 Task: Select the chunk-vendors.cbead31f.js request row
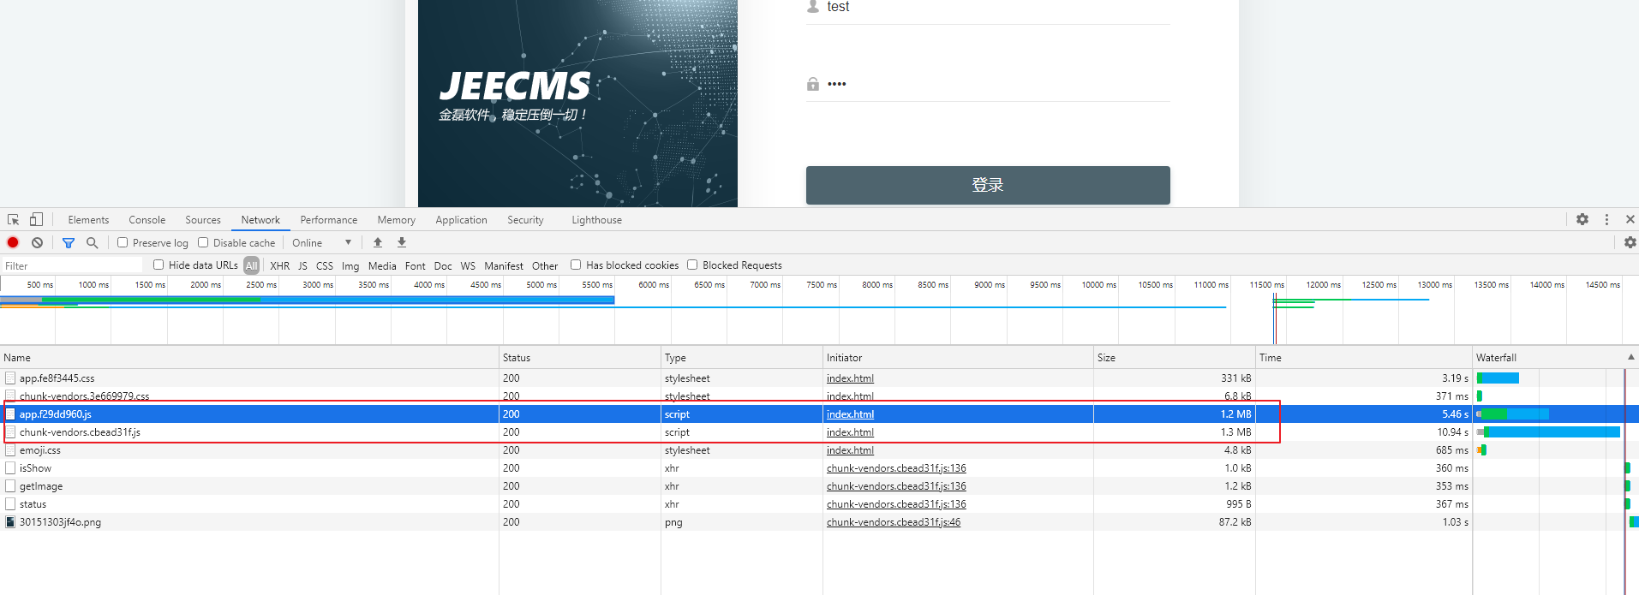coord(819,432)
